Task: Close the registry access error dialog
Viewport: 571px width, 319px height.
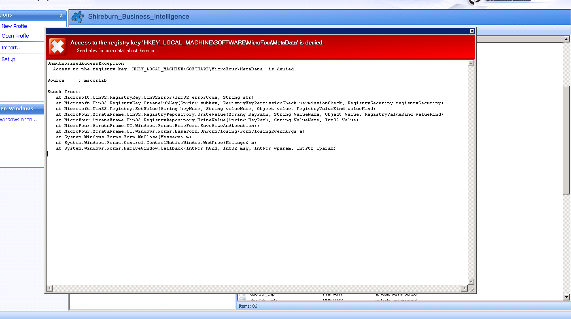Action: 472,31
